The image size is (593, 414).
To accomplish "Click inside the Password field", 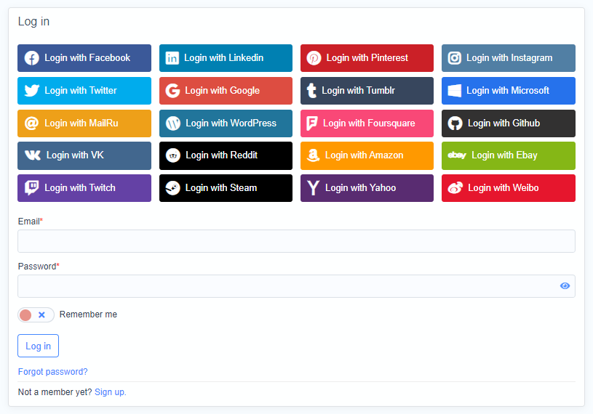I will click(x=287, y=286).
